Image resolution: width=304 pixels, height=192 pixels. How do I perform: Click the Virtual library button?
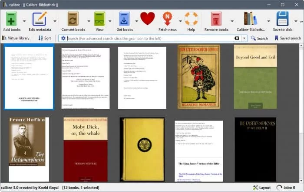tap(16, 38)
